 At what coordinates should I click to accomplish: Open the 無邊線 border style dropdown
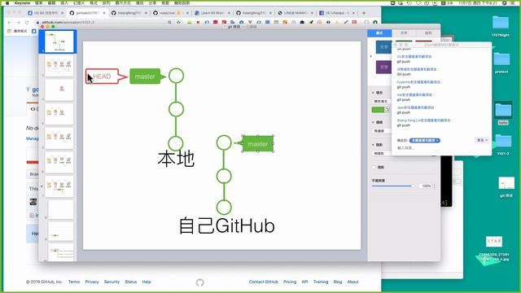(382, 131)
